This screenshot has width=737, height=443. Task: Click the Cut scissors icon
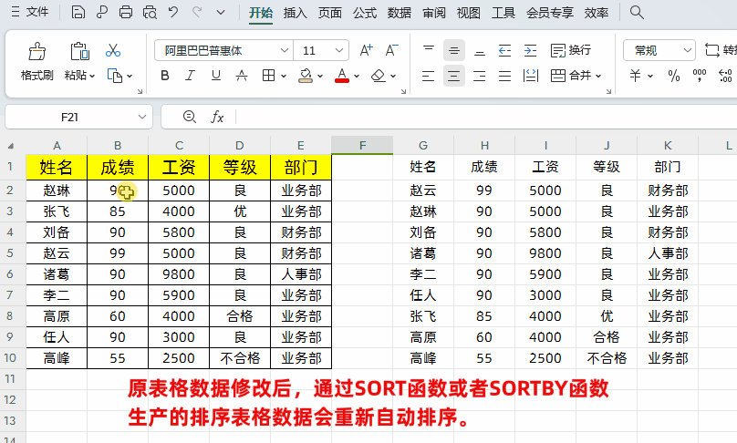click(113, 50)
